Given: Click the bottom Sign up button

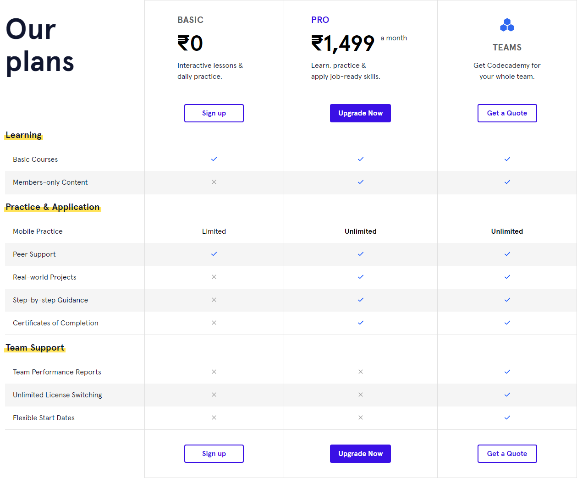Looking at the screenshot, I should [214, 454].
